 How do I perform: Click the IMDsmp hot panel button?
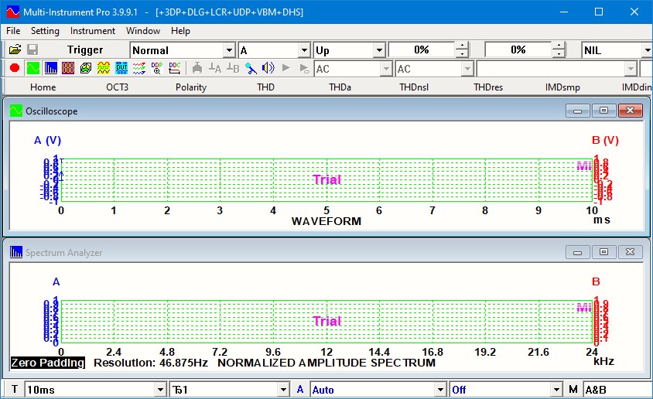pyautogui.click(x=562, y=87)
